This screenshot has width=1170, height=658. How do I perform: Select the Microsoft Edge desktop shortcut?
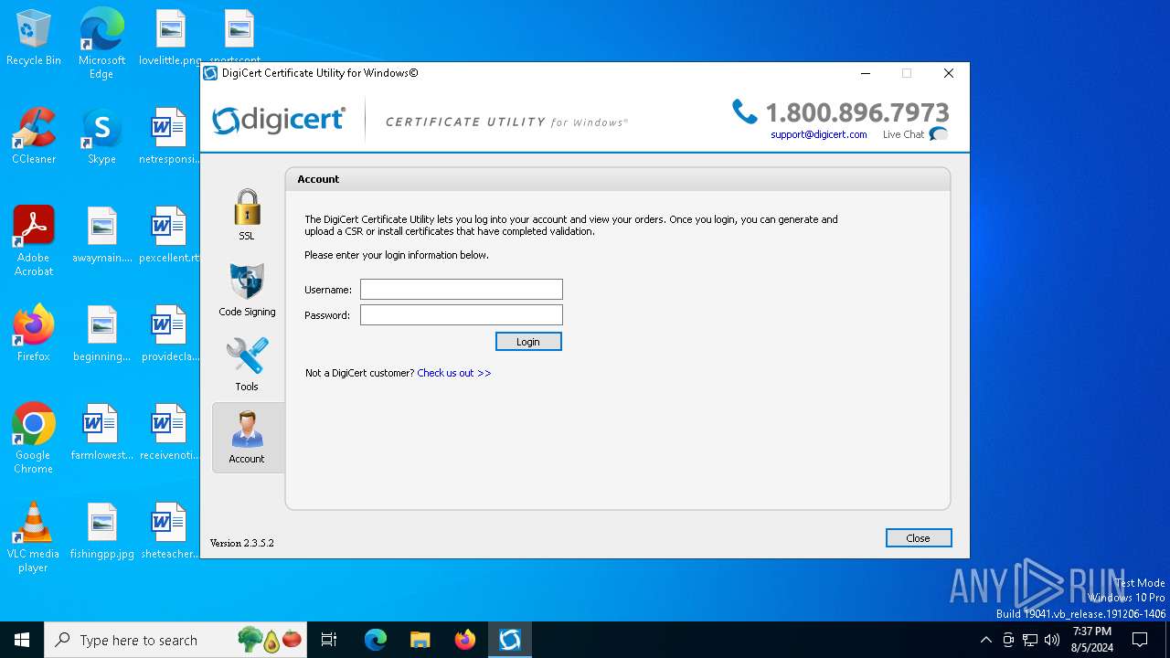coord(101,44)
